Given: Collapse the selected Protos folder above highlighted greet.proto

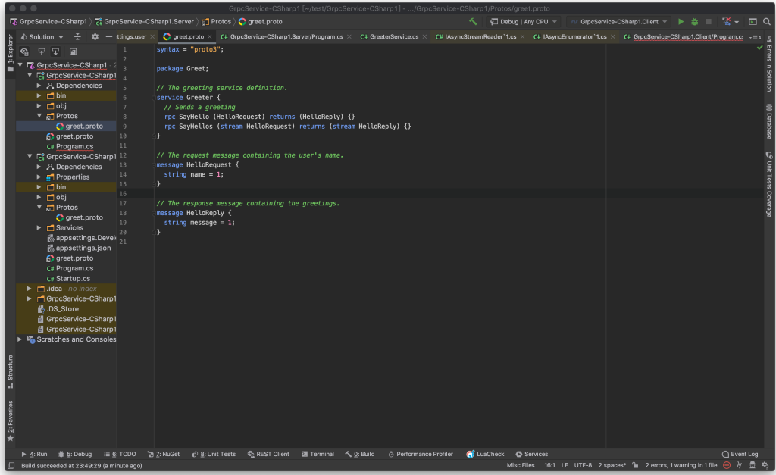Looking at the screenshot, I should (x=39, y=116).
